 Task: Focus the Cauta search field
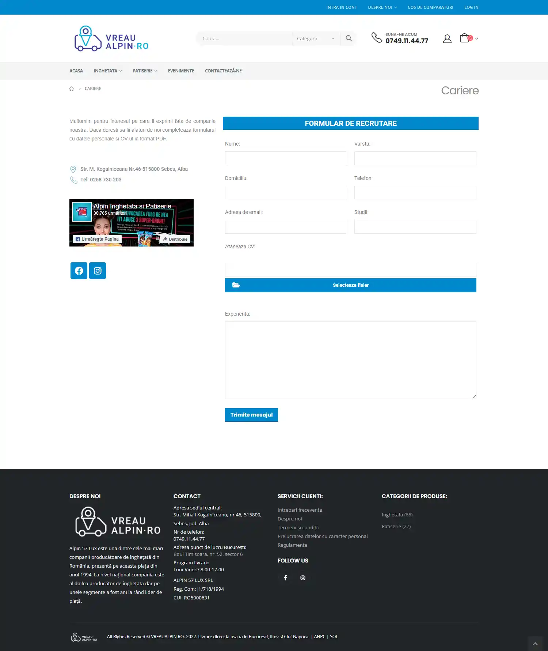[x=245, y=38]
